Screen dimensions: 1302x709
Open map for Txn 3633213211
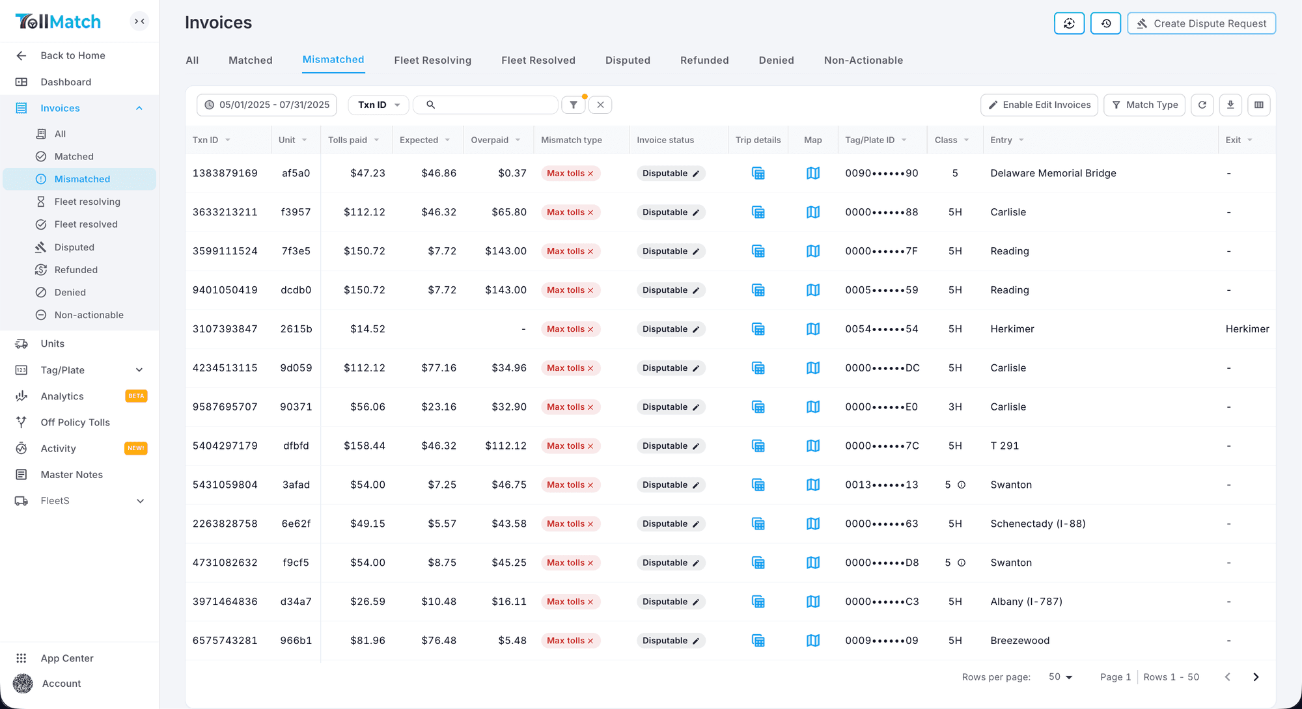point(813,212)
